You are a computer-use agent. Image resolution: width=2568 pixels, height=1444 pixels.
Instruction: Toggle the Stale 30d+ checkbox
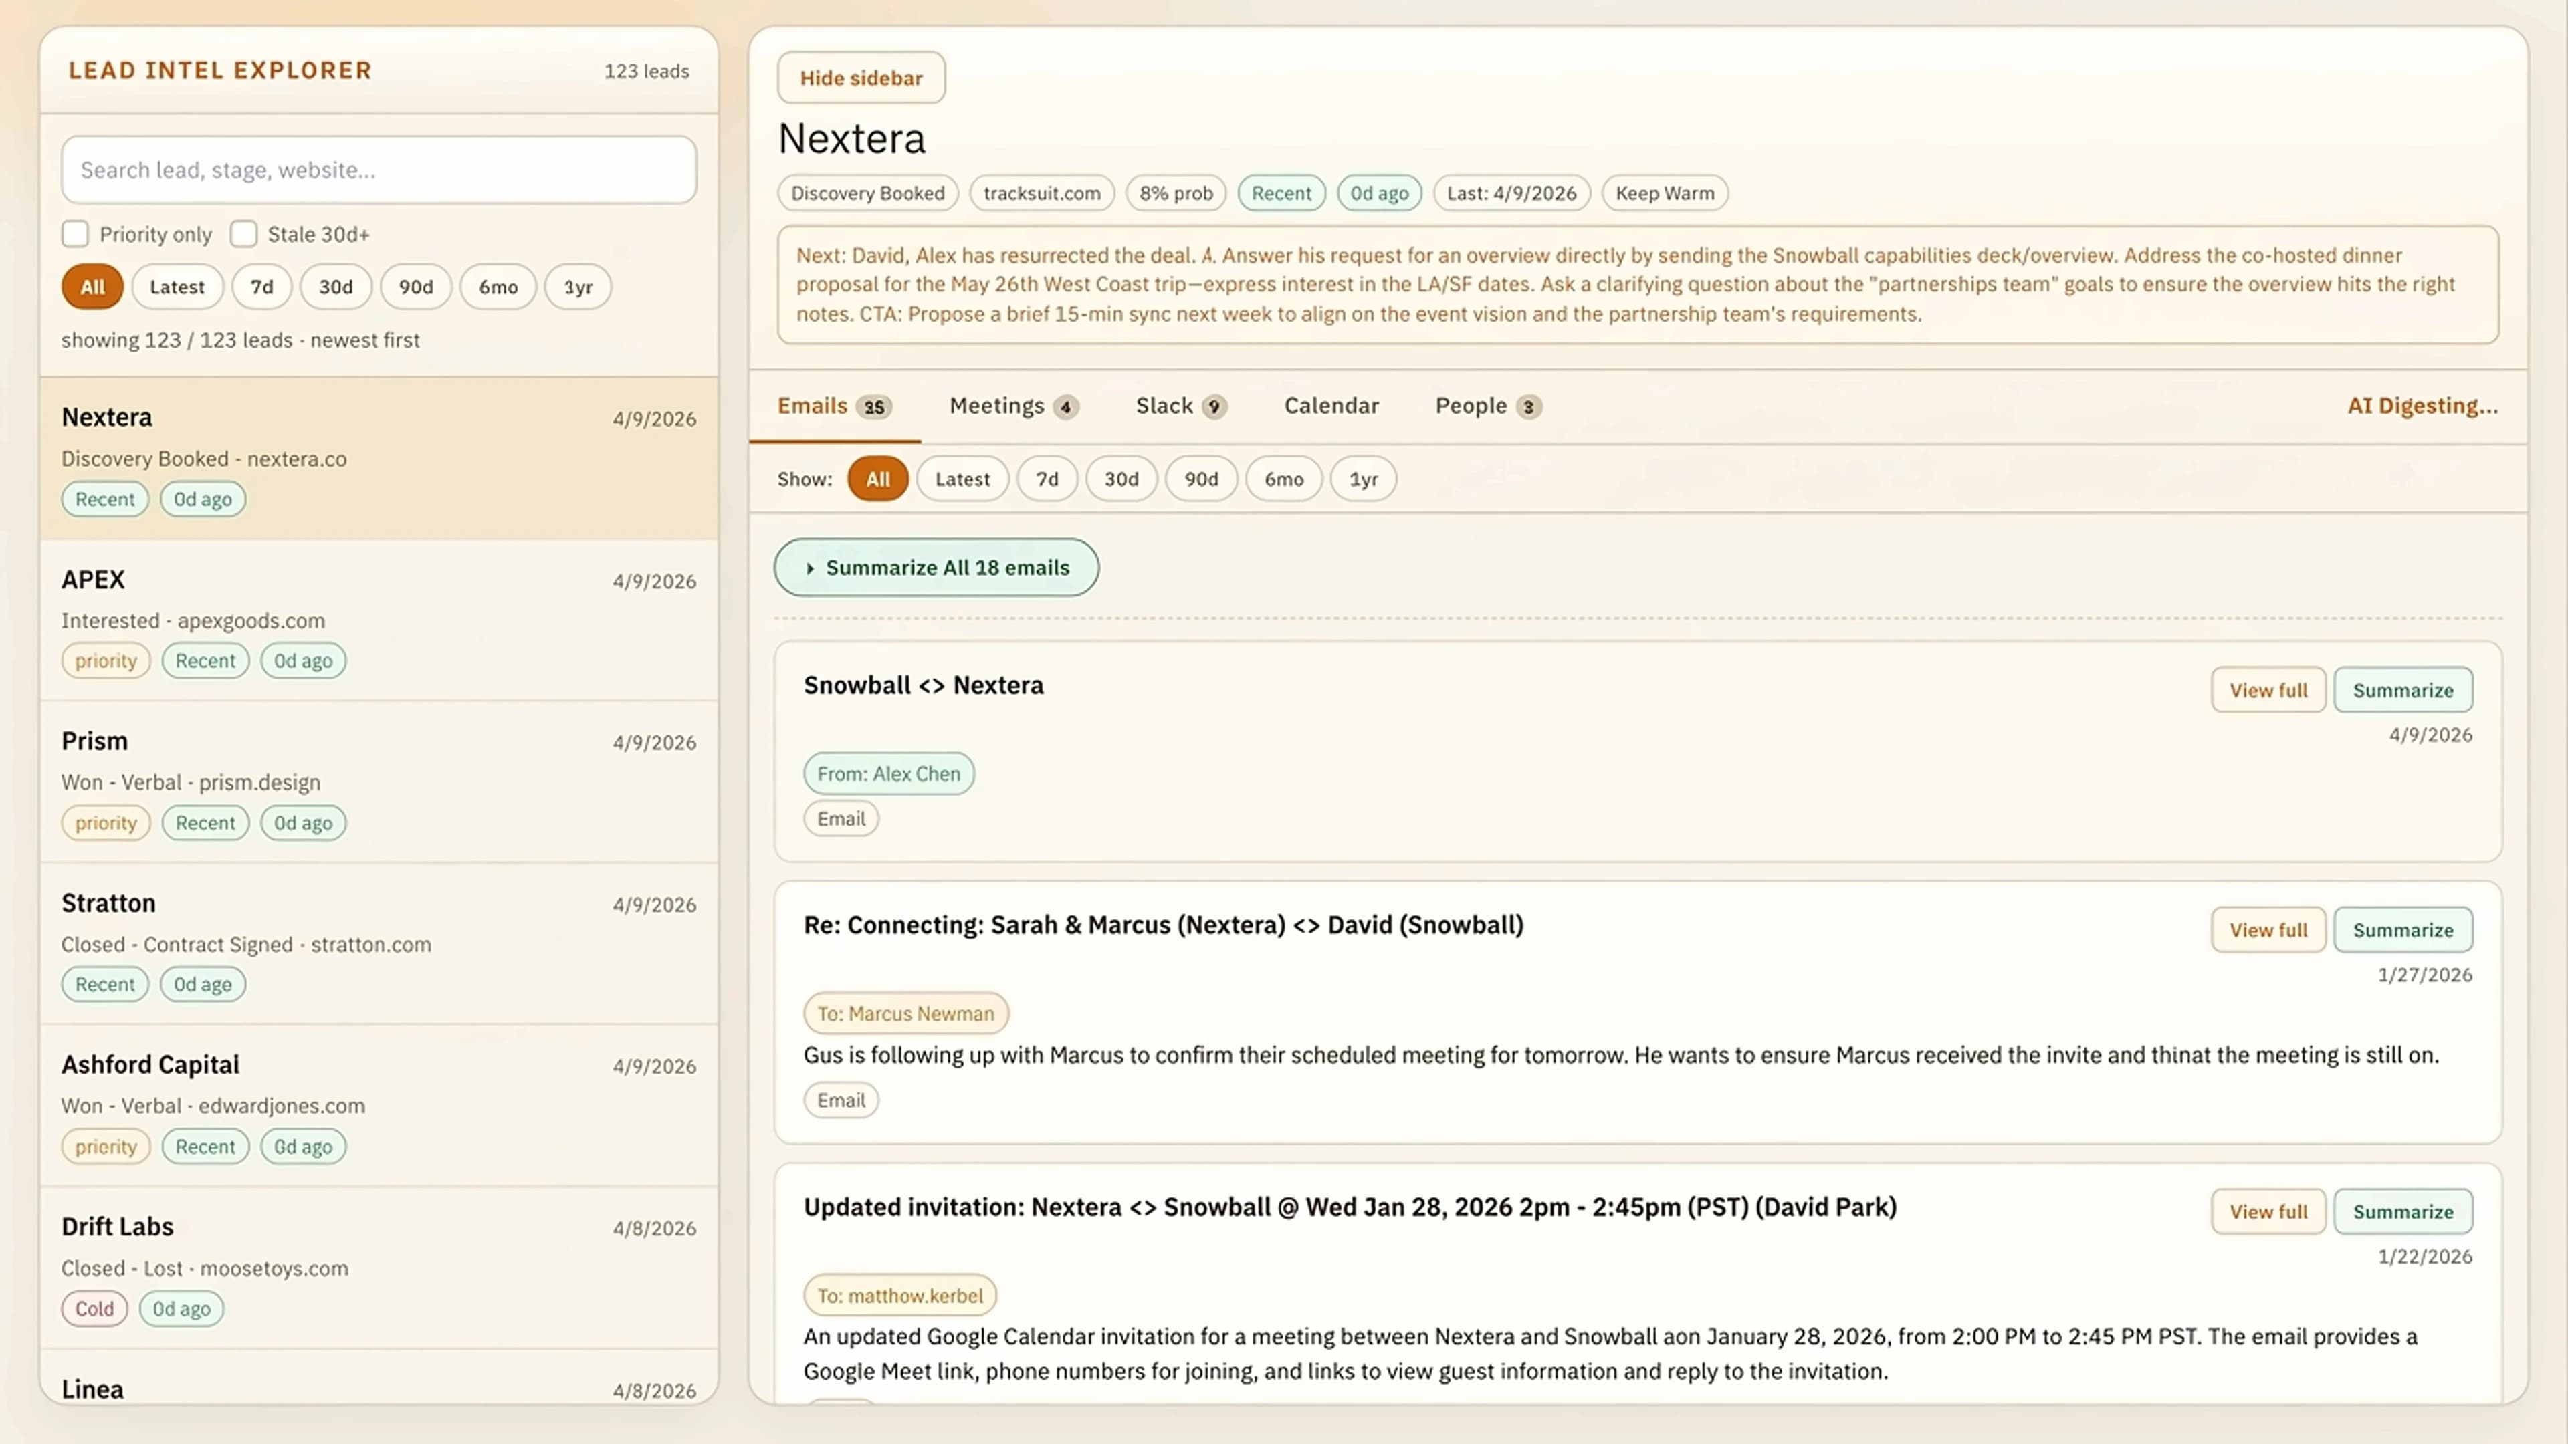pyautogui.click(x=243, y=234)
